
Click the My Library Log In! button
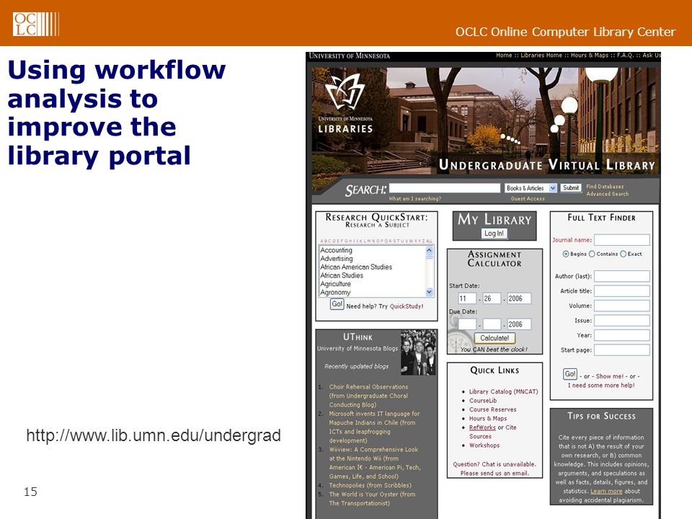(494, 234)
